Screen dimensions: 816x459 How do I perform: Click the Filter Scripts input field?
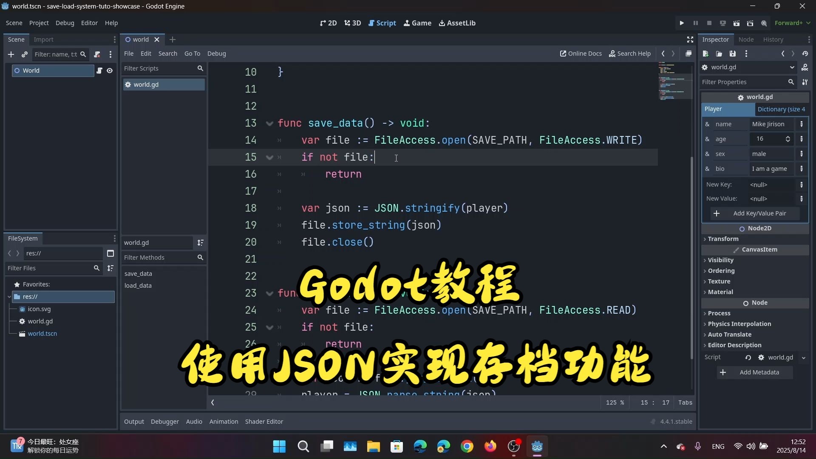click(164, 68)
